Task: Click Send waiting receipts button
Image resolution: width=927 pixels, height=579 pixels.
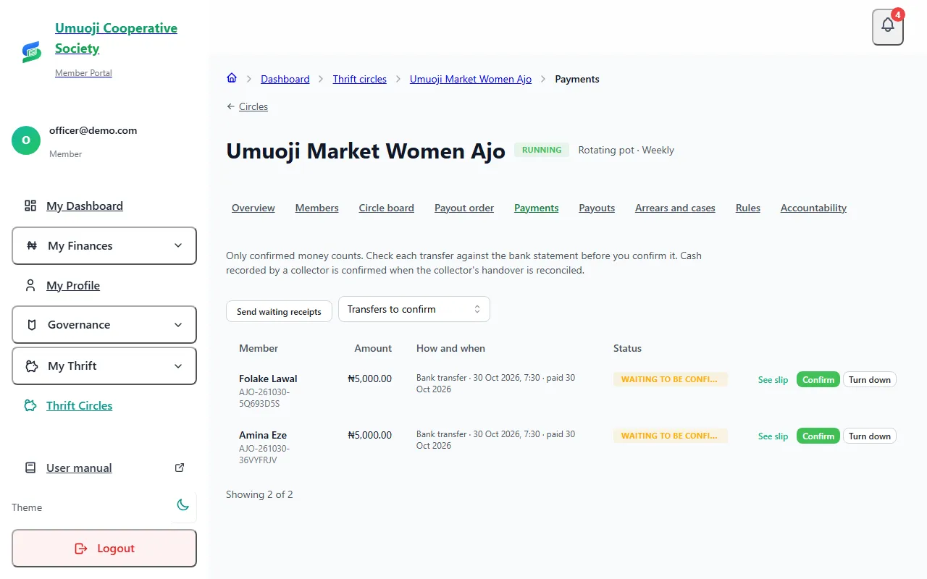Action: 279,311
